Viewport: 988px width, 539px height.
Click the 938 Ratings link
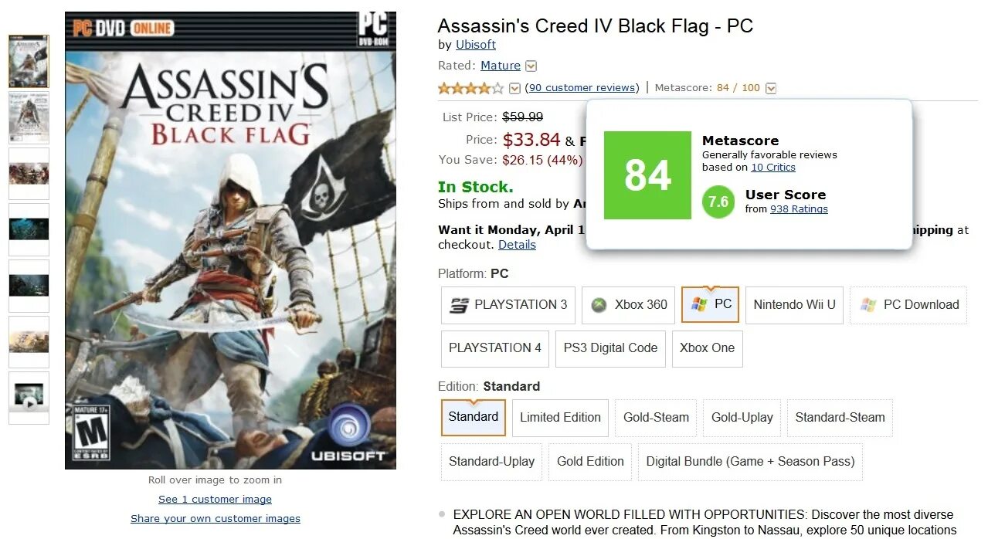[799, 208]
